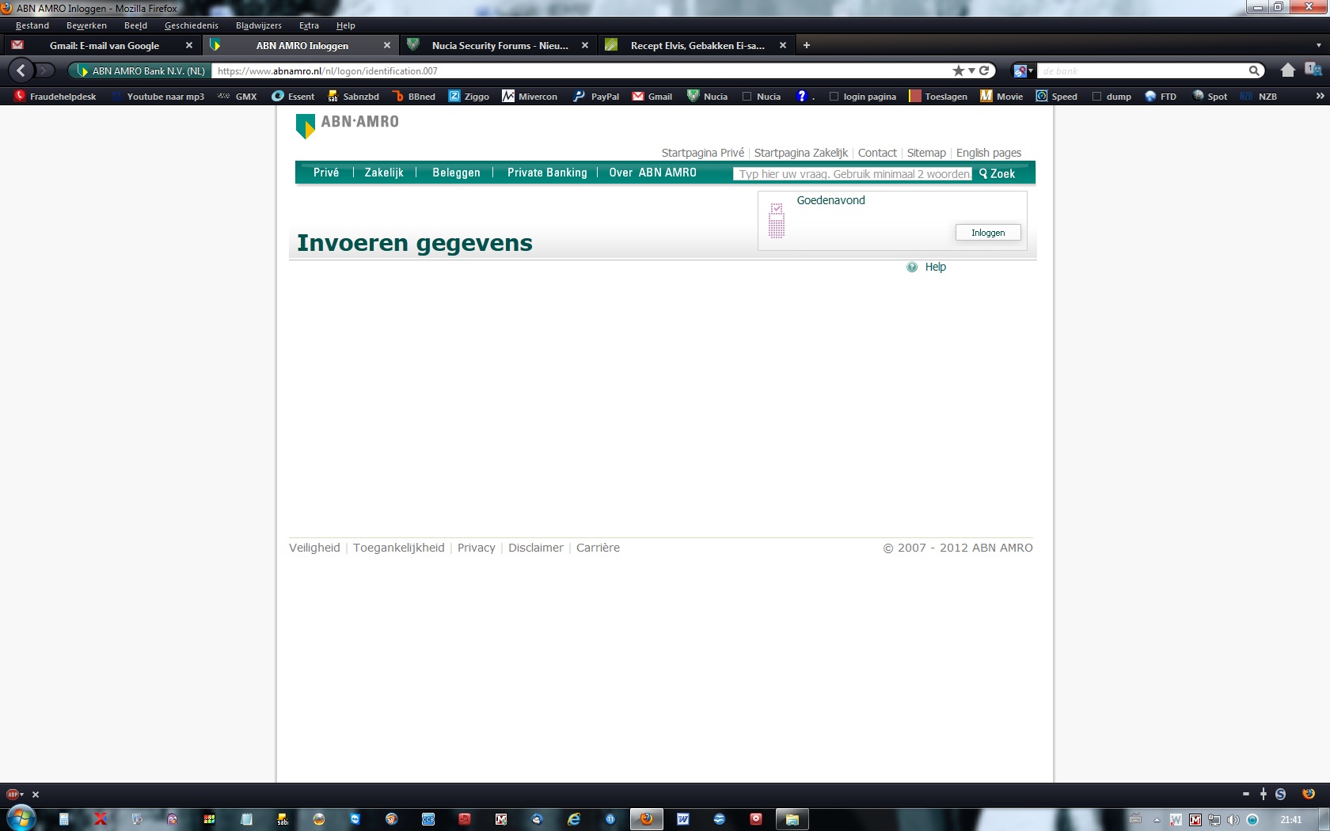
Task: Open Windows Start menu orb
Action: click(20, 818)
